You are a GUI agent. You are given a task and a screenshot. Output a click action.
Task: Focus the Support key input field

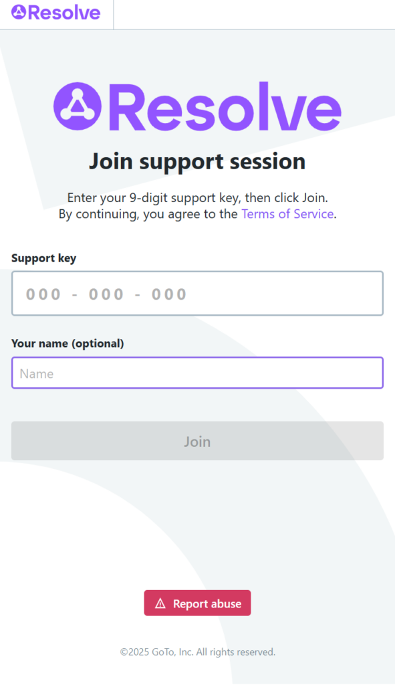(x=197, y=293)
